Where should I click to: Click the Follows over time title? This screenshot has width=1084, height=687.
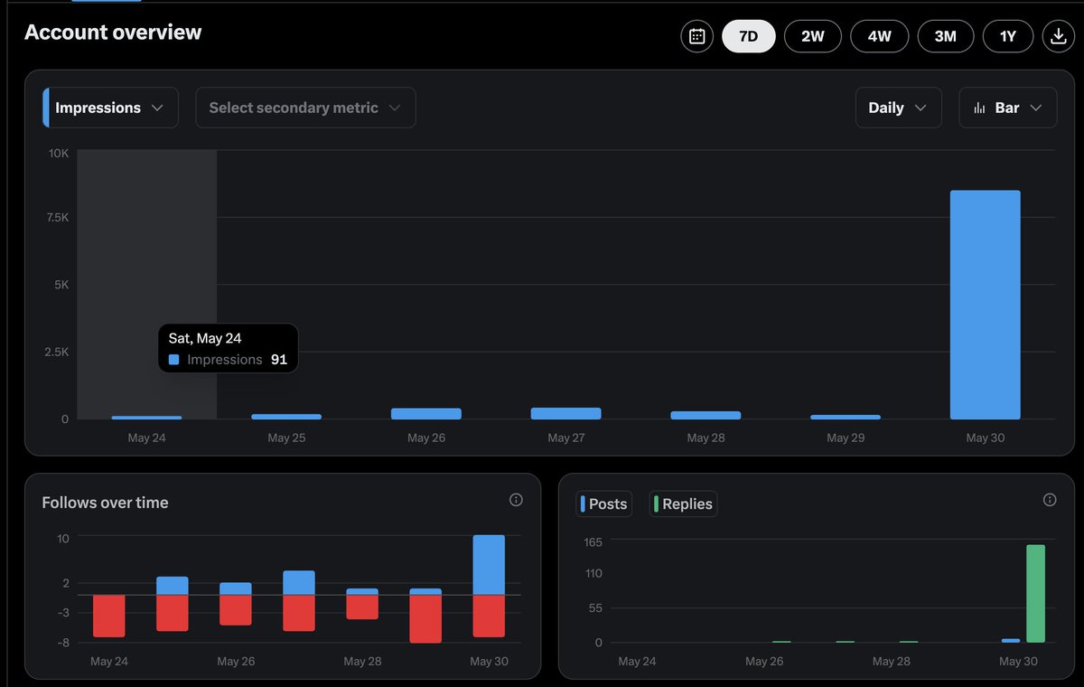click(x=105, y=503)
